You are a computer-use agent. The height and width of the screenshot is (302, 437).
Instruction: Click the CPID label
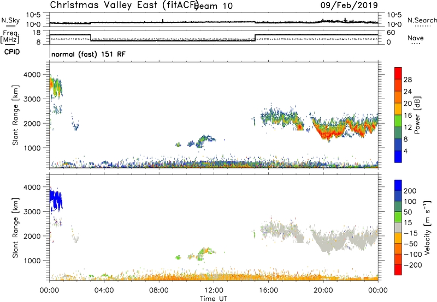(x=12, y=52)
